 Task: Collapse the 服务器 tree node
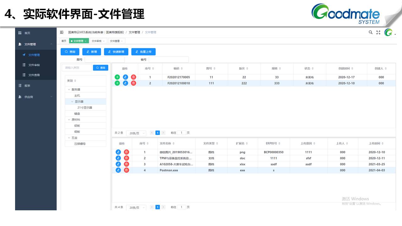coord(69,89)
